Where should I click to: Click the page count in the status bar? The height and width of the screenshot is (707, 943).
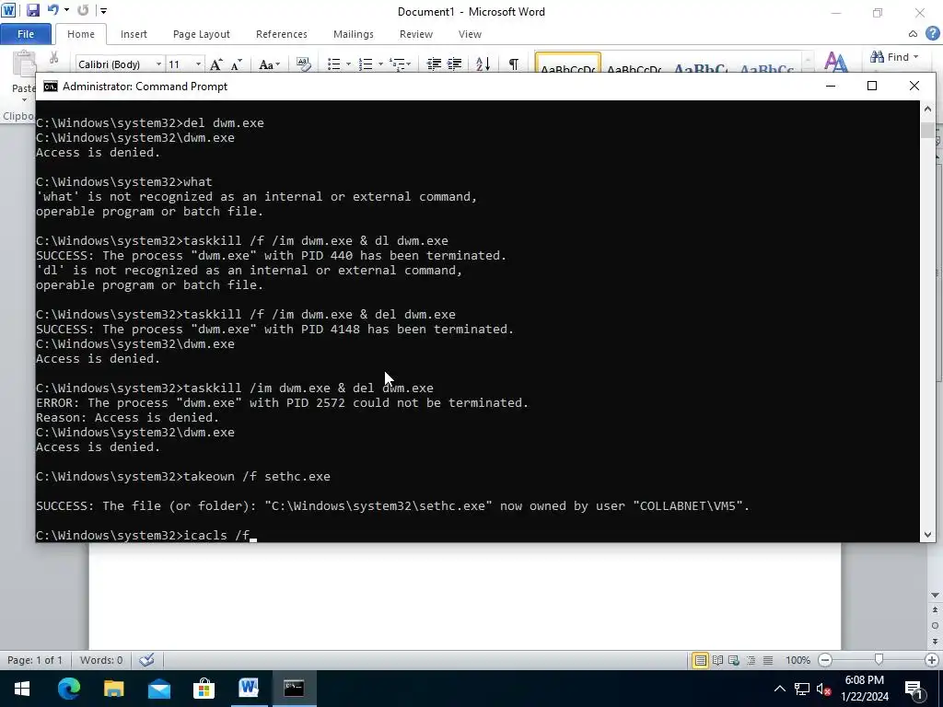tap(35, 660)
